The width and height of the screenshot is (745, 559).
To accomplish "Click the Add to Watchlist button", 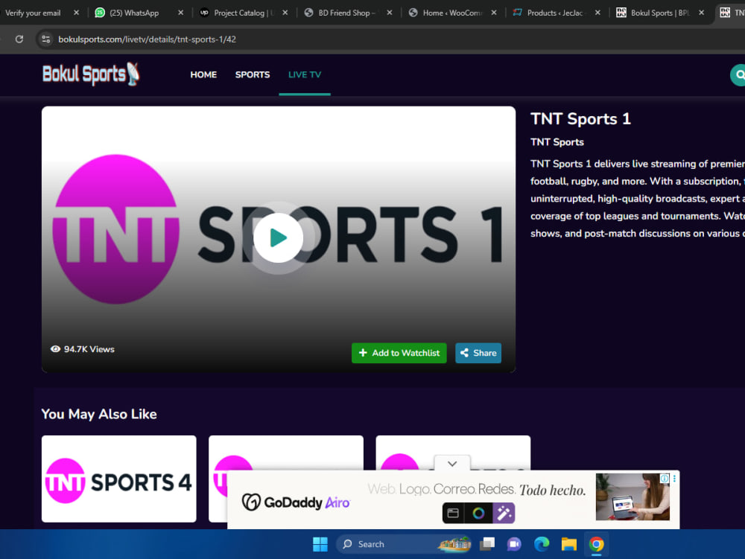I will [399, 353].
